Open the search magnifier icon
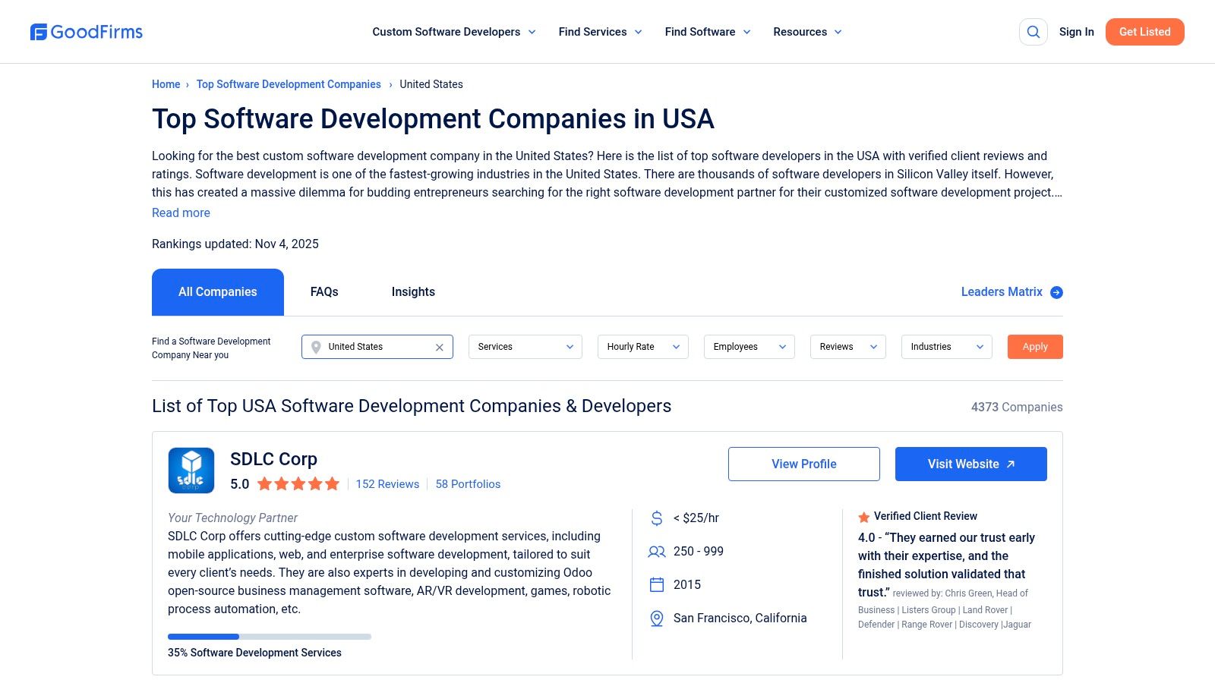Image resolution: width=1215 pixels, height=683 pixels. (1033, 32)
